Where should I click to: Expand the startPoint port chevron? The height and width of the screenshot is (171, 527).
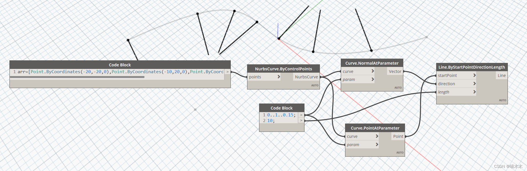point(474,75)
